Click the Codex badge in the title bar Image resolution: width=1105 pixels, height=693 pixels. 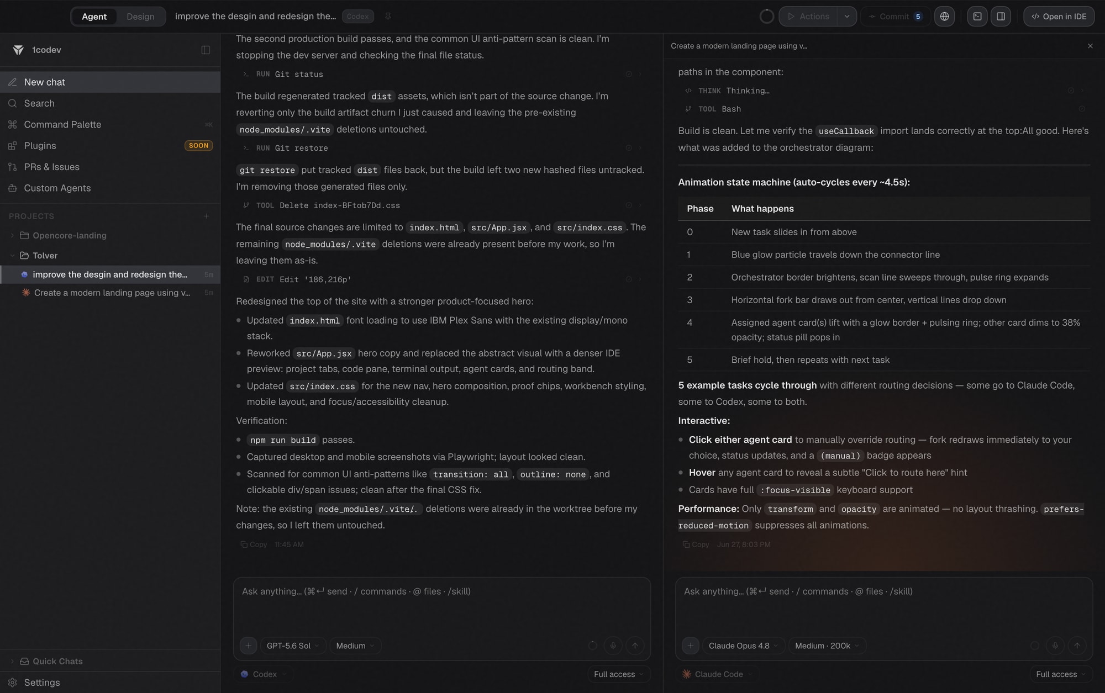357,17
